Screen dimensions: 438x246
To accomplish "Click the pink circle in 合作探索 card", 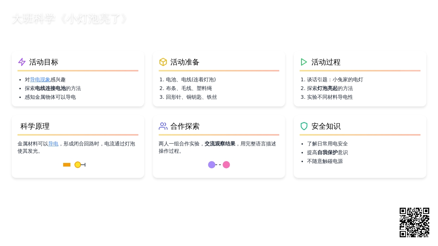I will click(x=226, y=165).
